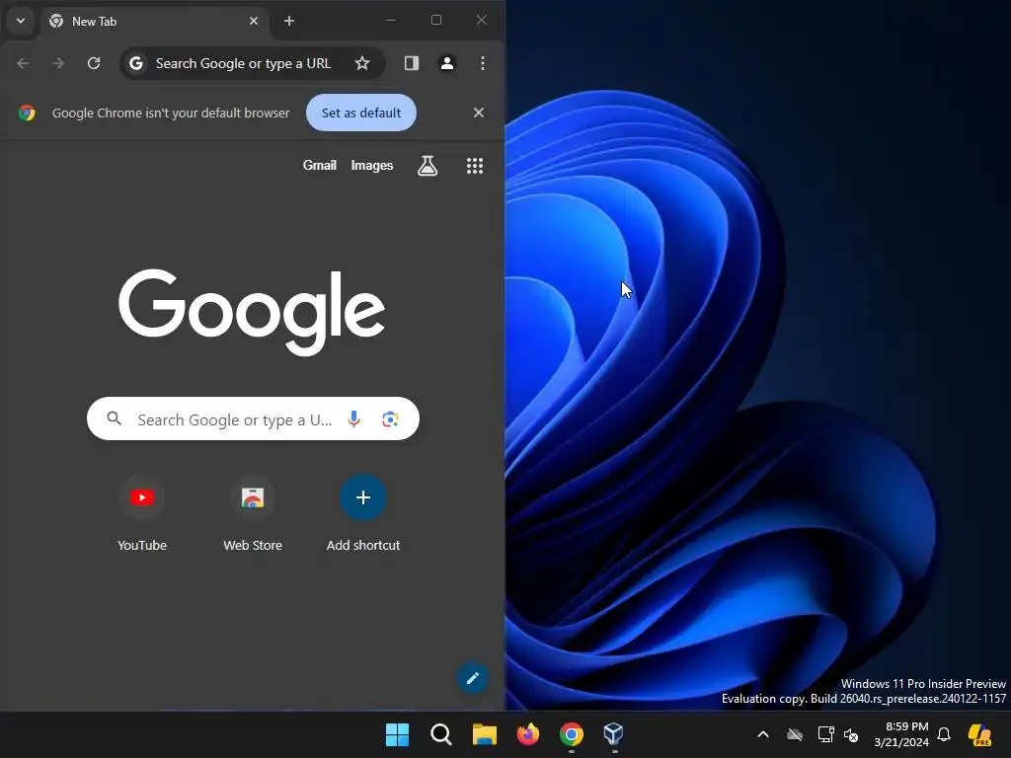The image size is (1011, 758).
Task: Open Chrome's three-dot menu
Action: pos(482,63)
